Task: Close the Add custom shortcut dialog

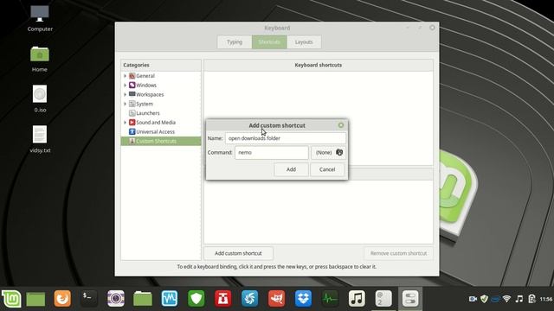Action: 340,125
